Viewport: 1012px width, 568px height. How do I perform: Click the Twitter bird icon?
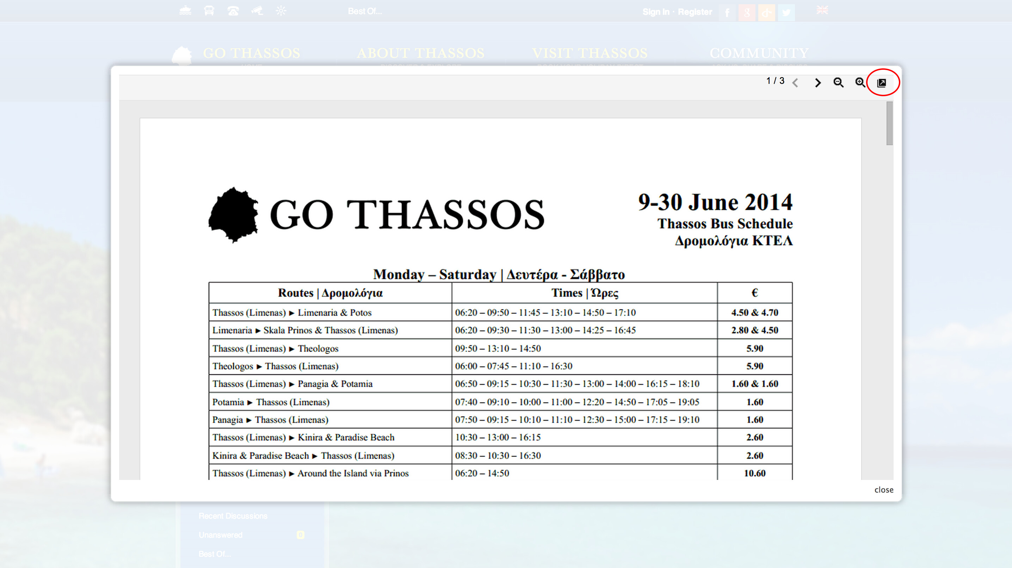786,13
